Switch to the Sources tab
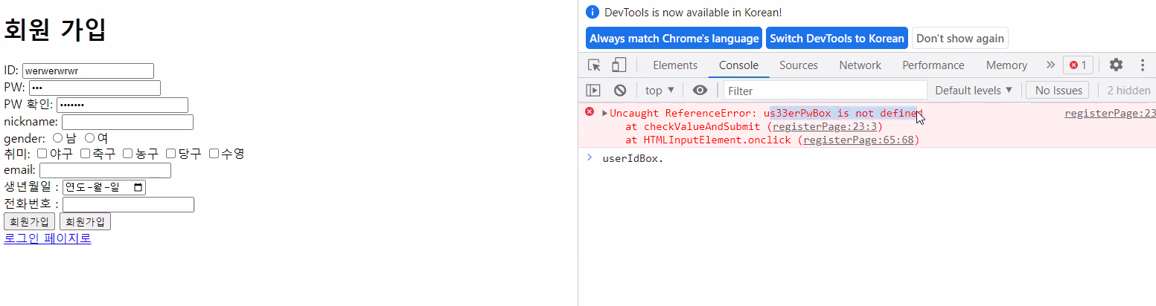This screenshot has height=306, width=1156. tap(799, 65)
